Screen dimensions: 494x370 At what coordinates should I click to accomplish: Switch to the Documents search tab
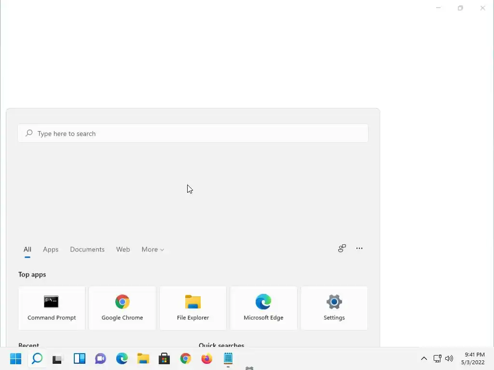click(x=87, y=250)
